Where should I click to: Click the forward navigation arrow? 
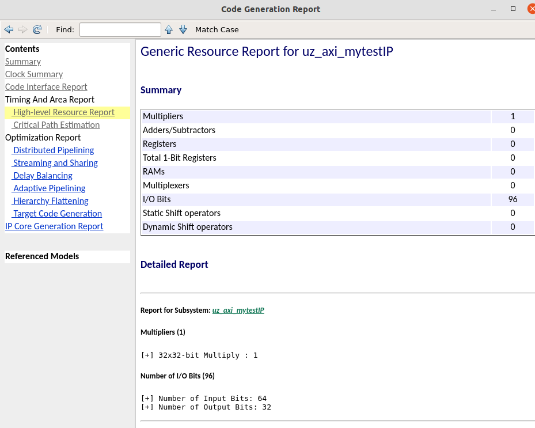[x=23, y=29]
